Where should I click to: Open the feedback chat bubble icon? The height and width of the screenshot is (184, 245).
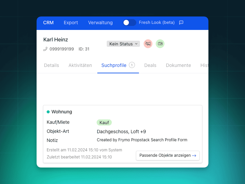tap(181, 23)
